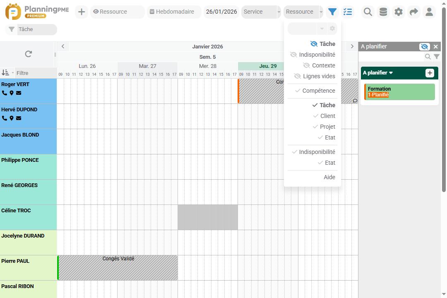The width and height of the screenshot is (447, 298).
Task: Open the settings gear in top toolbar
Action: pyautogui.click(x=399, y=12)
